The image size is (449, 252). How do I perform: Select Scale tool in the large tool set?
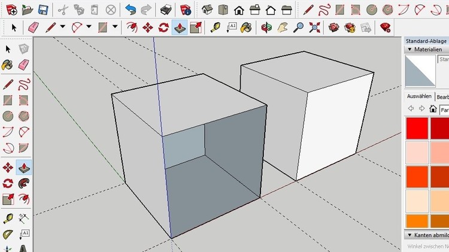point(8,199)
